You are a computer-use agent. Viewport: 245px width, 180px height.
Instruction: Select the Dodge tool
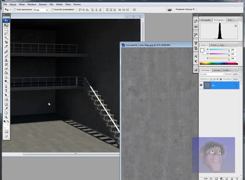pos(6,81)
